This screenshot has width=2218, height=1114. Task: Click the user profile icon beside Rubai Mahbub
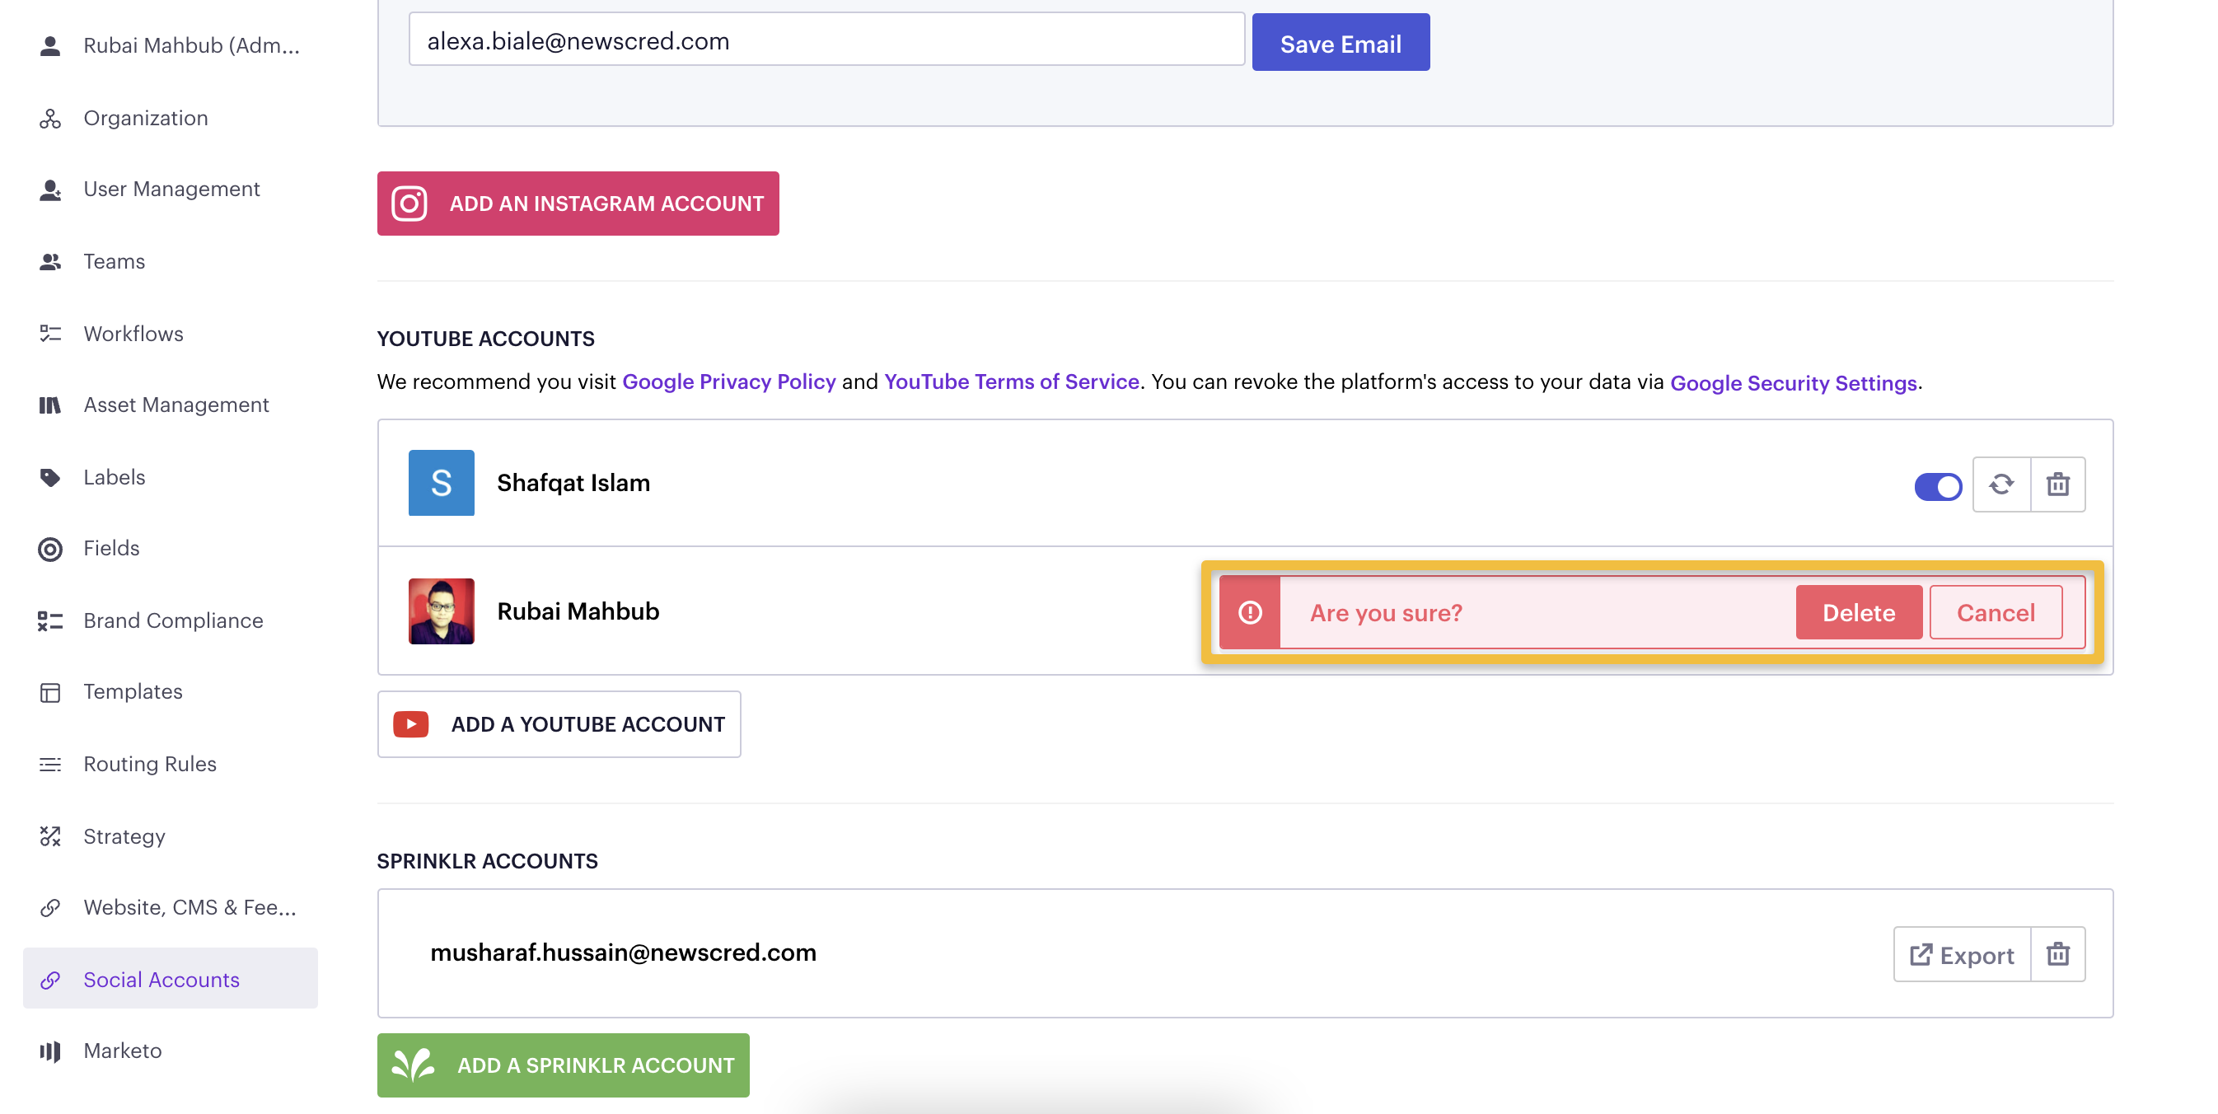[x=50, y=45]
